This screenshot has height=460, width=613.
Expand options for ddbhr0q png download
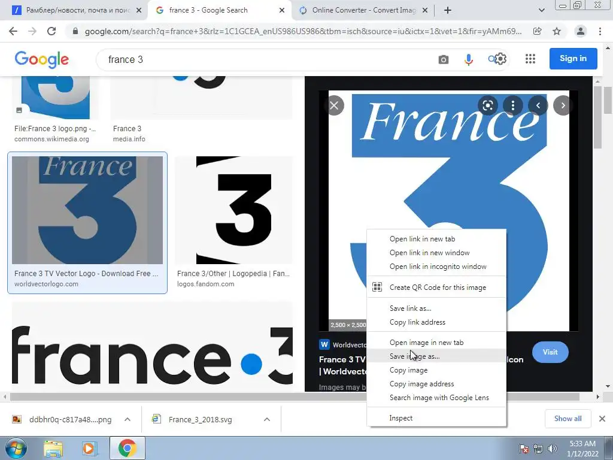127,419
